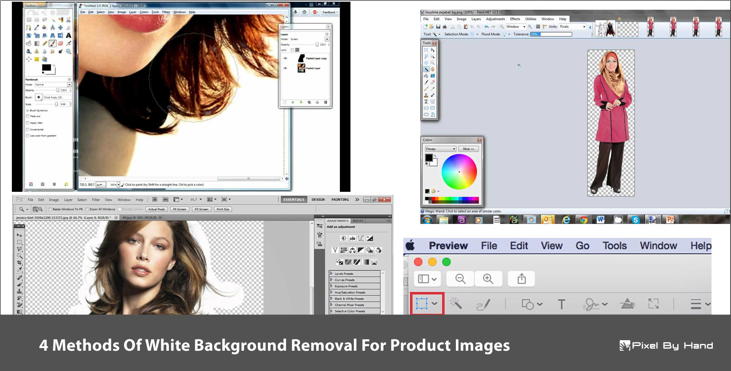This screenshot has width=731, height=371.
Task: Add Color Balance adjustment in Photoshop
Action: click(x=352, y=250)
